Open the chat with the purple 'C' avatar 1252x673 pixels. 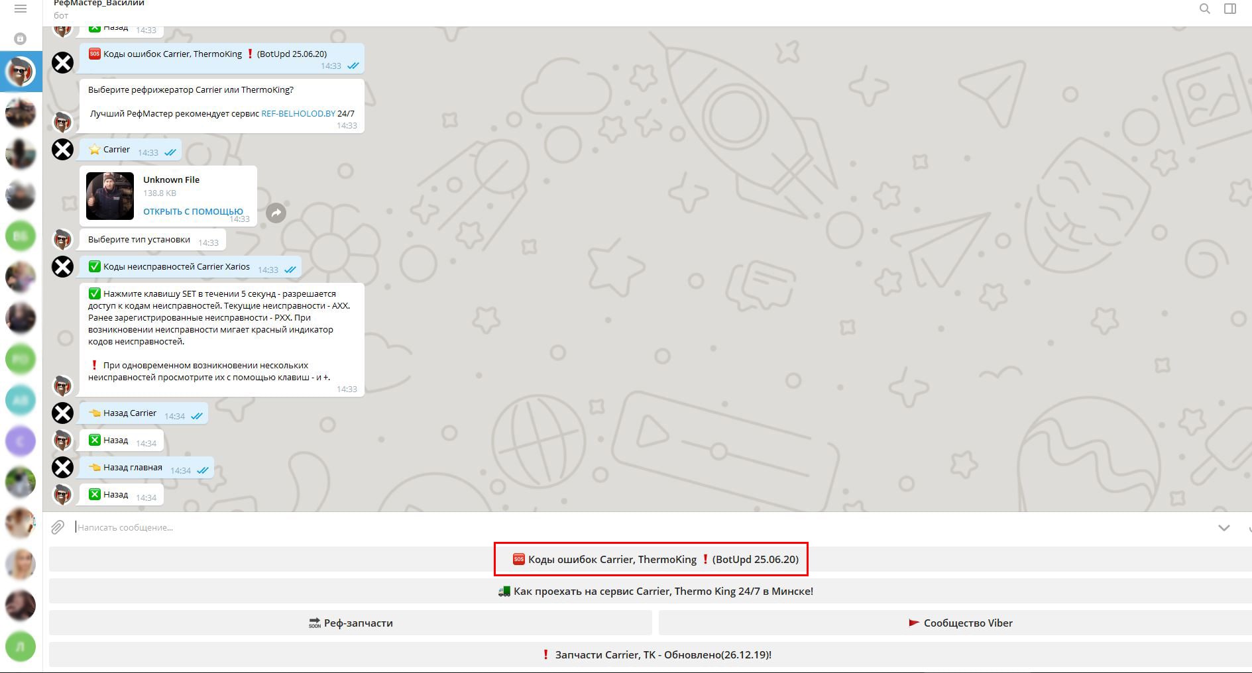click(x=21, y=441)
